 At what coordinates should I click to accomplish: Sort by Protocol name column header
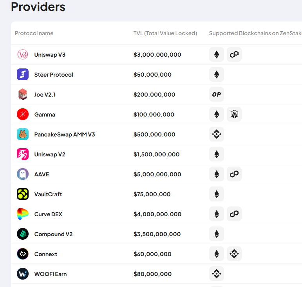point(34,33)
